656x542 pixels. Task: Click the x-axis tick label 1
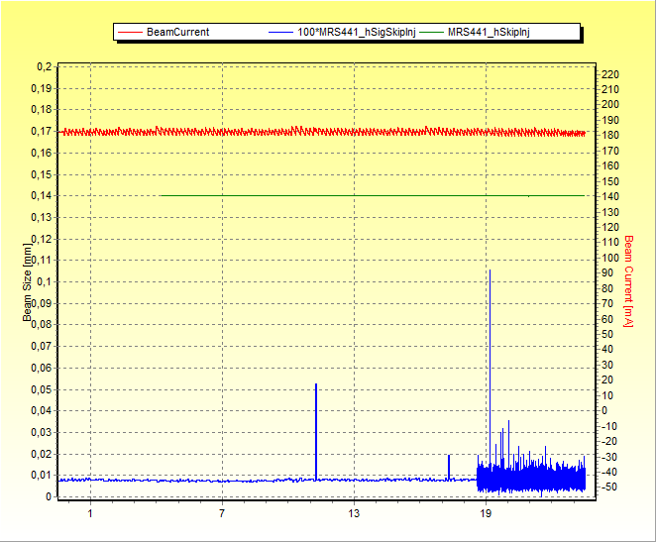90,513
